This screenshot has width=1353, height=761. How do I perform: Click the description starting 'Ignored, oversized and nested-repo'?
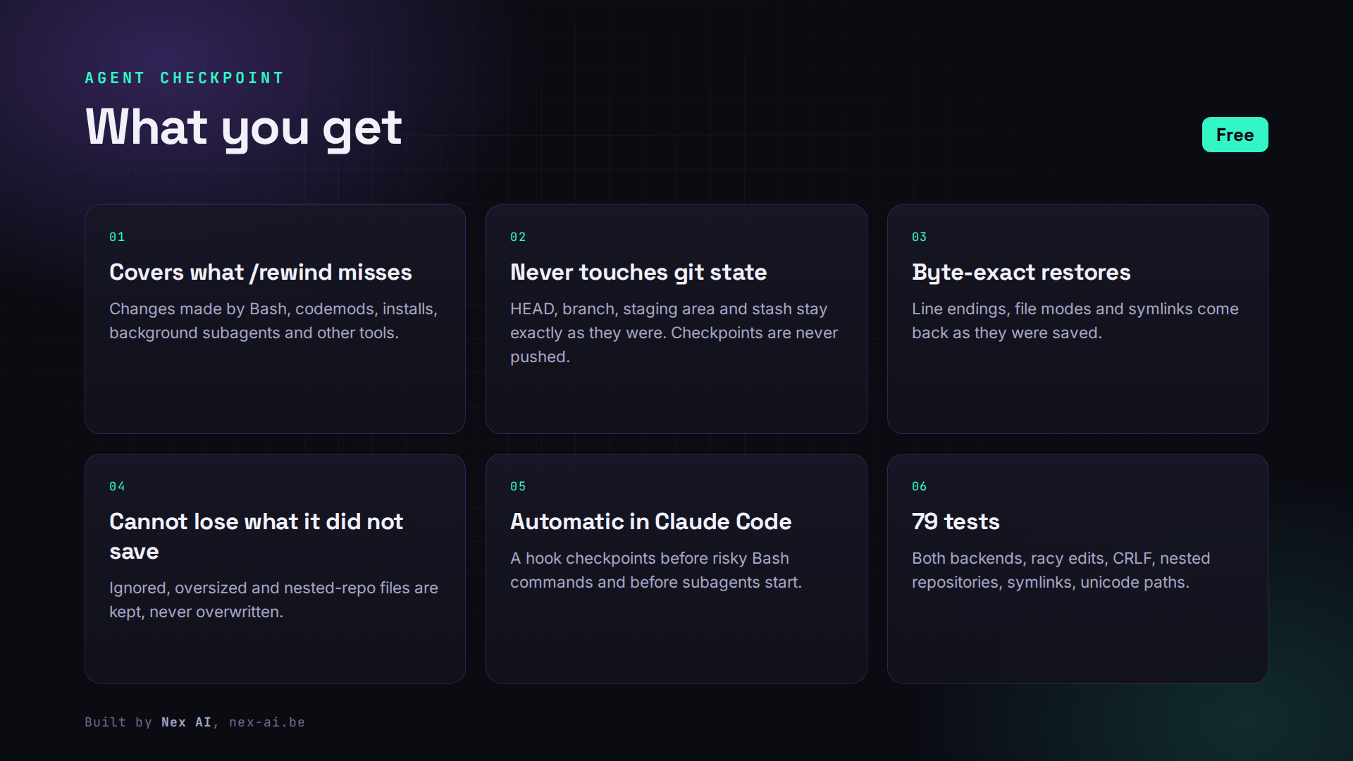pos(273,600)
